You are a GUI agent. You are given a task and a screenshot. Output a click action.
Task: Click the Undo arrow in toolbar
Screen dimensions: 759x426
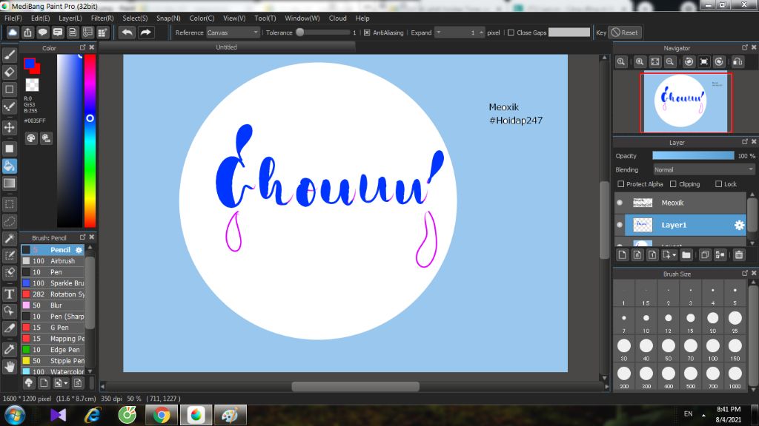coord(127,33)
